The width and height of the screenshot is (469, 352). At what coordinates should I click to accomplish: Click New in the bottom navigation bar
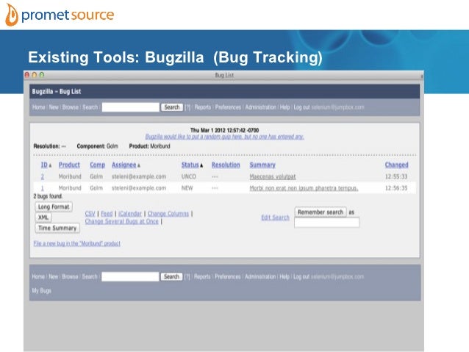coord(54,277)
